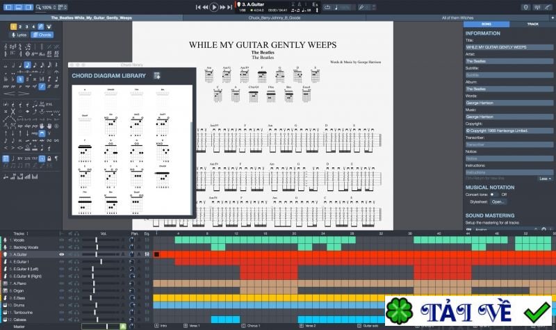Viewport: 556px width, 330px height.
Task: Open the 100% zoom level dropdown
Action: click(46, 7)
